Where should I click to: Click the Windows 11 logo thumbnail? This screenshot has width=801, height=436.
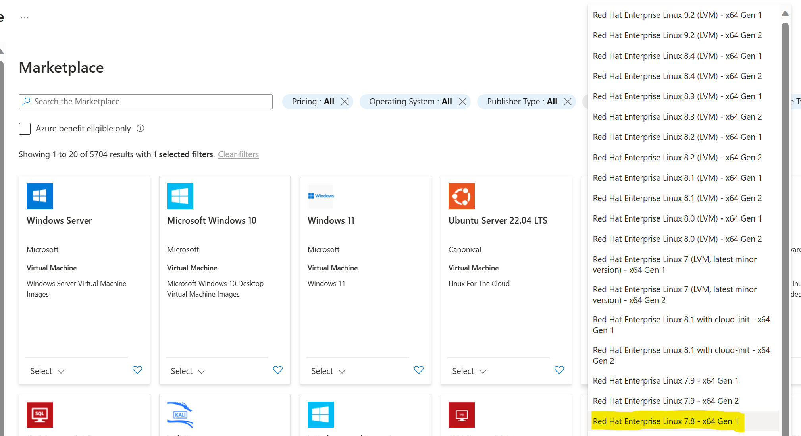[x=321, y=196]
